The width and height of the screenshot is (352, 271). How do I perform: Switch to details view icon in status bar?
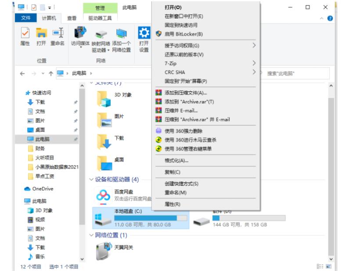[x=320, y=267]
